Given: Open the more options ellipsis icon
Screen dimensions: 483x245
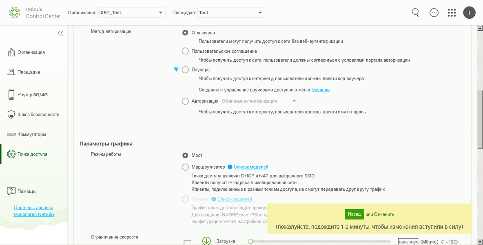Looking at the screenshot, I should (x=434, y=13).
